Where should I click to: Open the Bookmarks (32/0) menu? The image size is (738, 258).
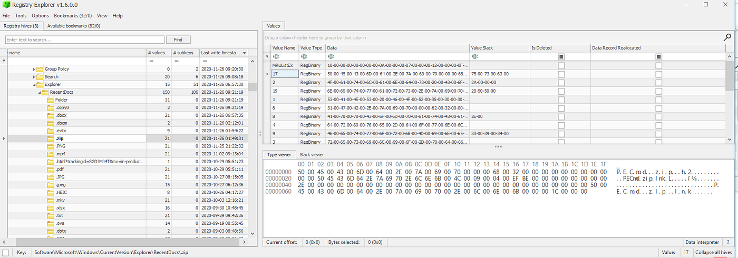[x=73, y=16]
